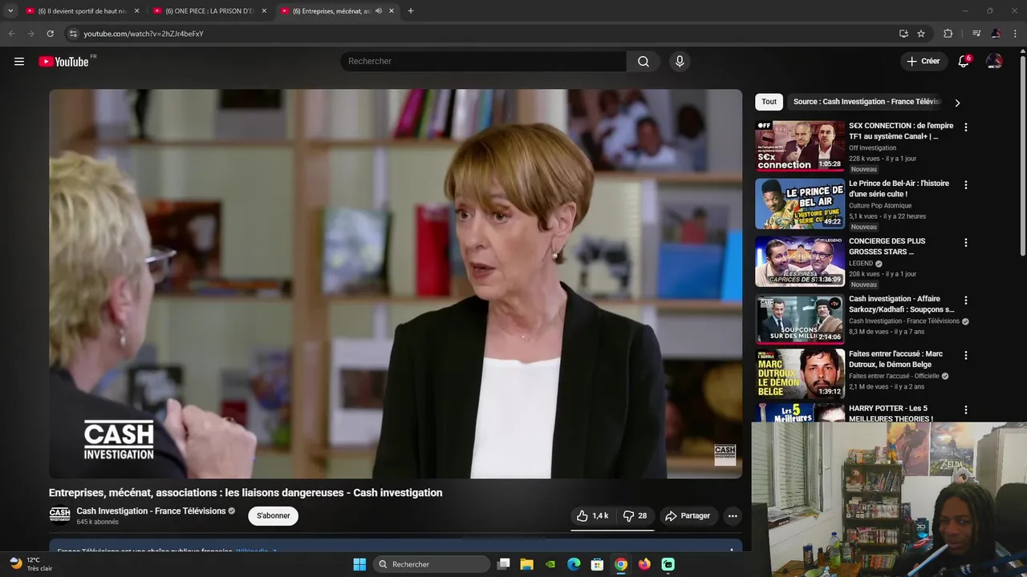Screen dimensions: 1027x577
Task: Open 'Le Prince de Bel-Air' video title
Action: click(x=899, y=188)
